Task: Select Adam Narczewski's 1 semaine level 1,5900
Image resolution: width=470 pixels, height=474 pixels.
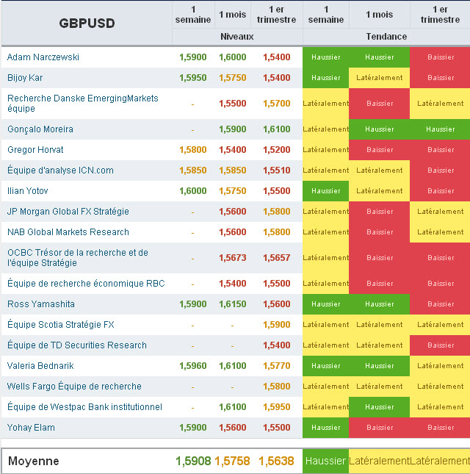Action: (x=193, y=57)
